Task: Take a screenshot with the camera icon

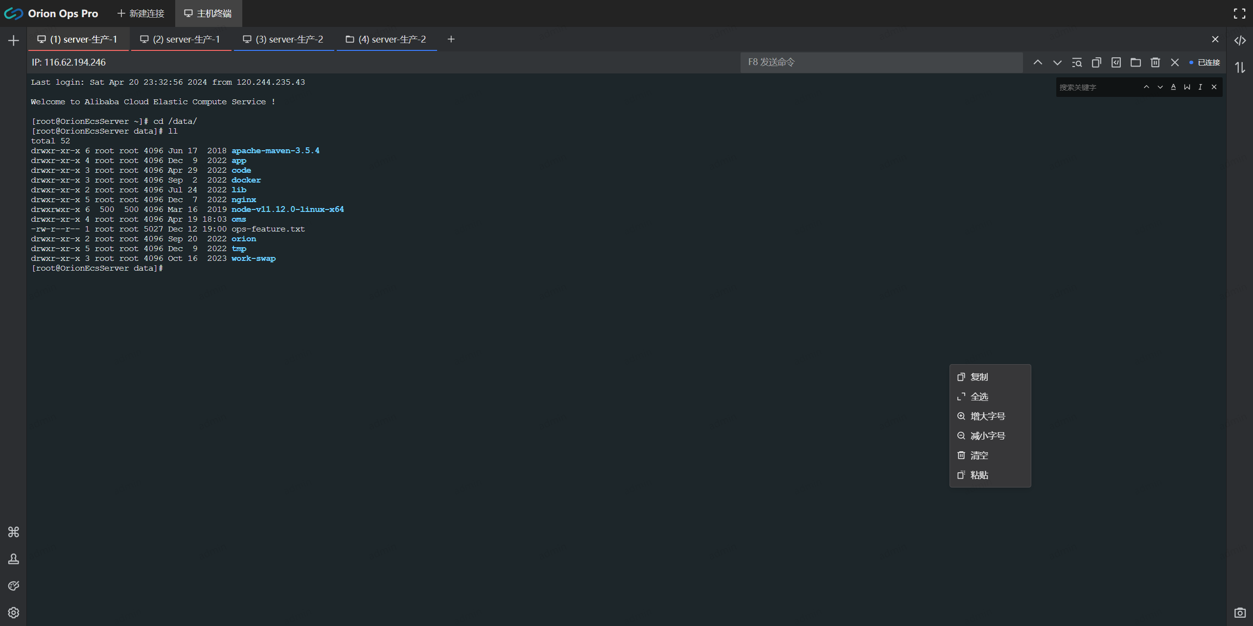Action: pos(1240,613)
